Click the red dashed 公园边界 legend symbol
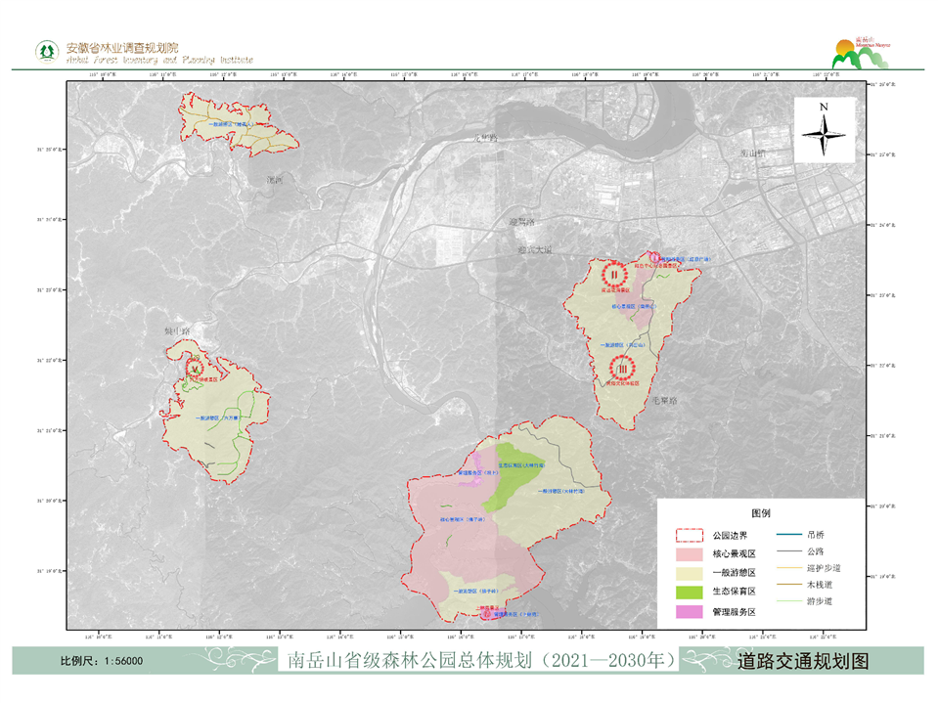The image size is (938, 703). 691,536
